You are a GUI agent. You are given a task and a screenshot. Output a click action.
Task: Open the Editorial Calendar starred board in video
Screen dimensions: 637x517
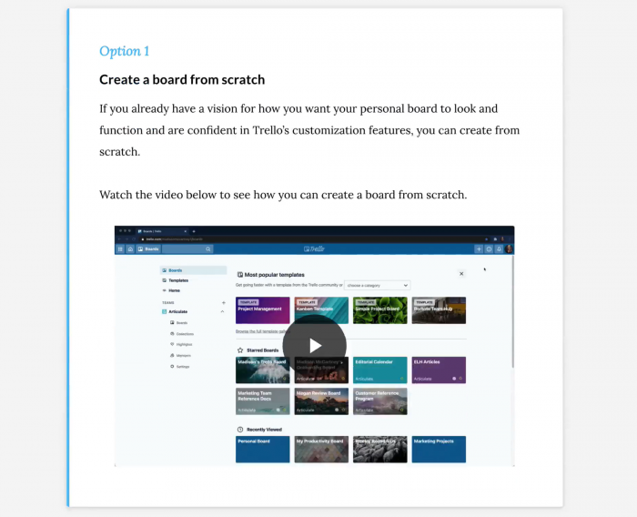[379, 370]
